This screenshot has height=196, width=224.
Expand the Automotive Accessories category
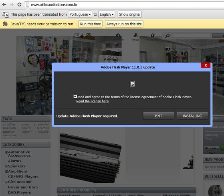click(x=6, y=152)
